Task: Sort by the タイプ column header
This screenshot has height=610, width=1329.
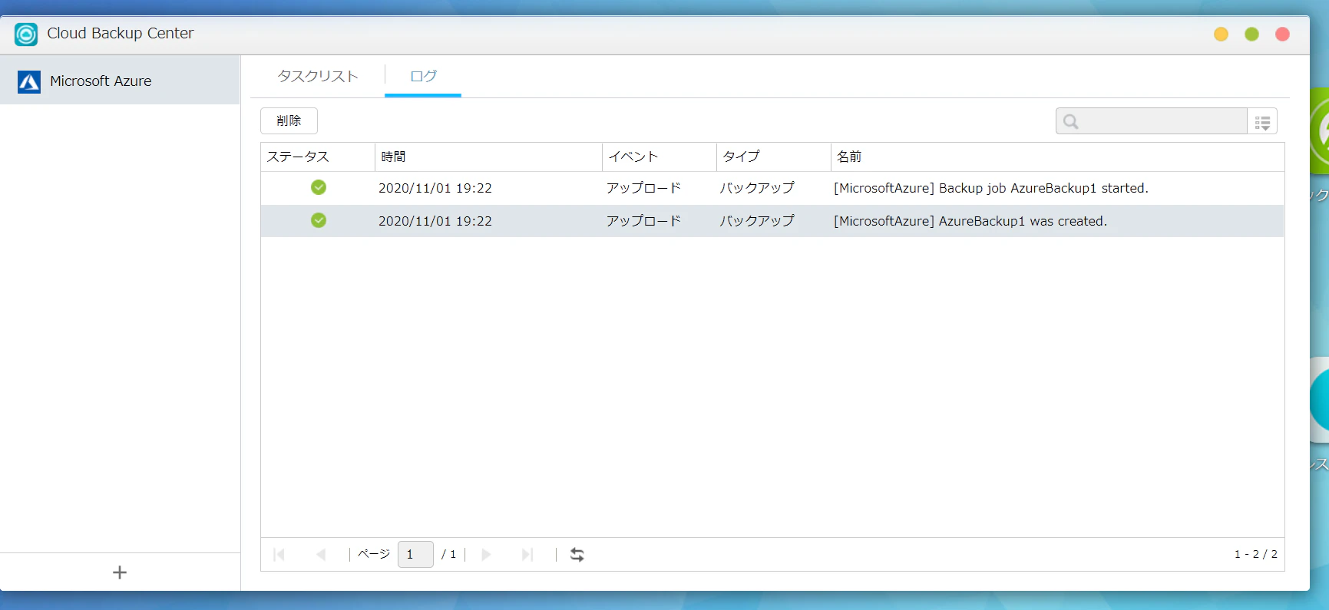Action: [774, 157]
